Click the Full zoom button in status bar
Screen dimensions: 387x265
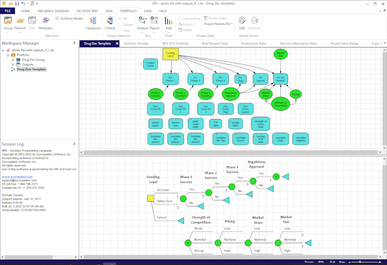(332, 262)
